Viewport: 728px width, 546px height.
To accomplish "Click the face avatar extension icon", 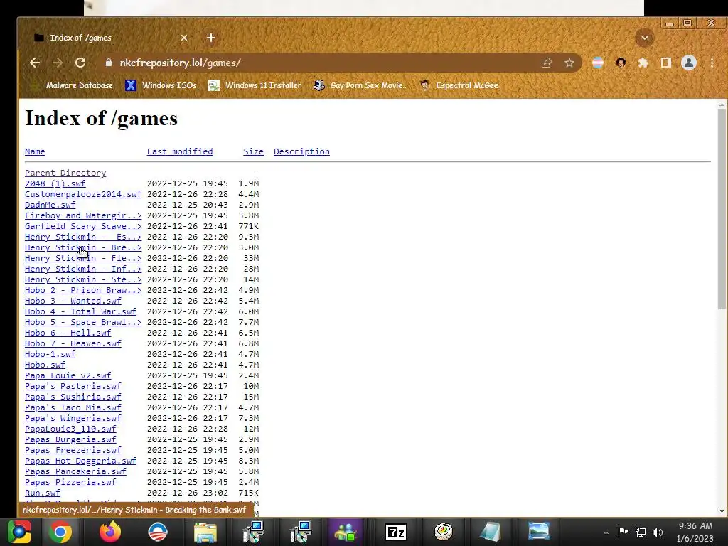I will pos(620,63).
